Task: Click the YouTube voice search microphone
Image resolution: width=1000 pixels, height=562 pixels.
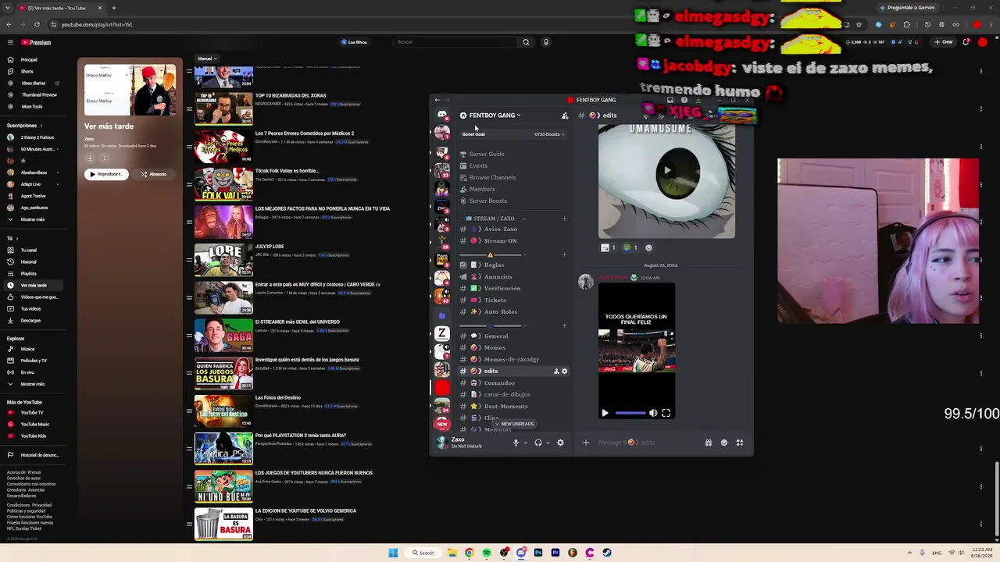Action: pos(546,42)
